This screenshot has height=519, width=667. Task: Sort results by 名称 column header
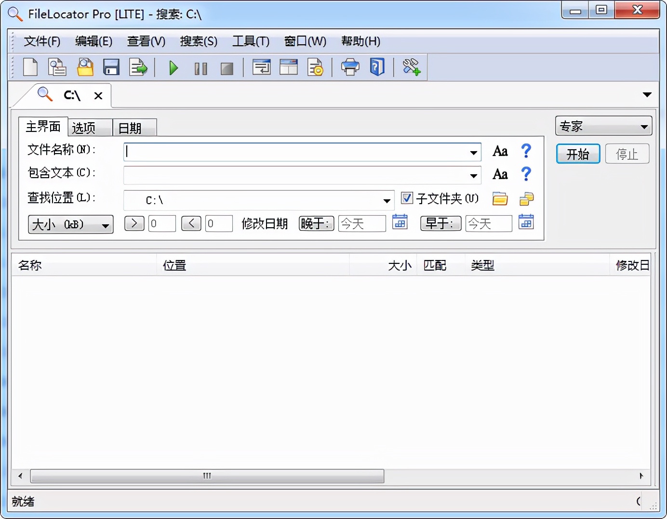click(84, 265)
